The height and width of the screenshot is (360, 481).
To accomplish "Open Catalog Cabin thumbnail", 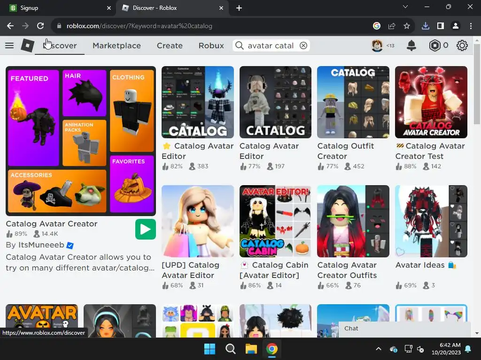I will (275, 221).
